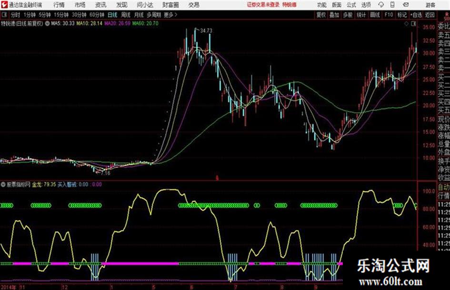Click the 多股 multi-stock button
Screen dimensions: 450x290
point(348,15)
